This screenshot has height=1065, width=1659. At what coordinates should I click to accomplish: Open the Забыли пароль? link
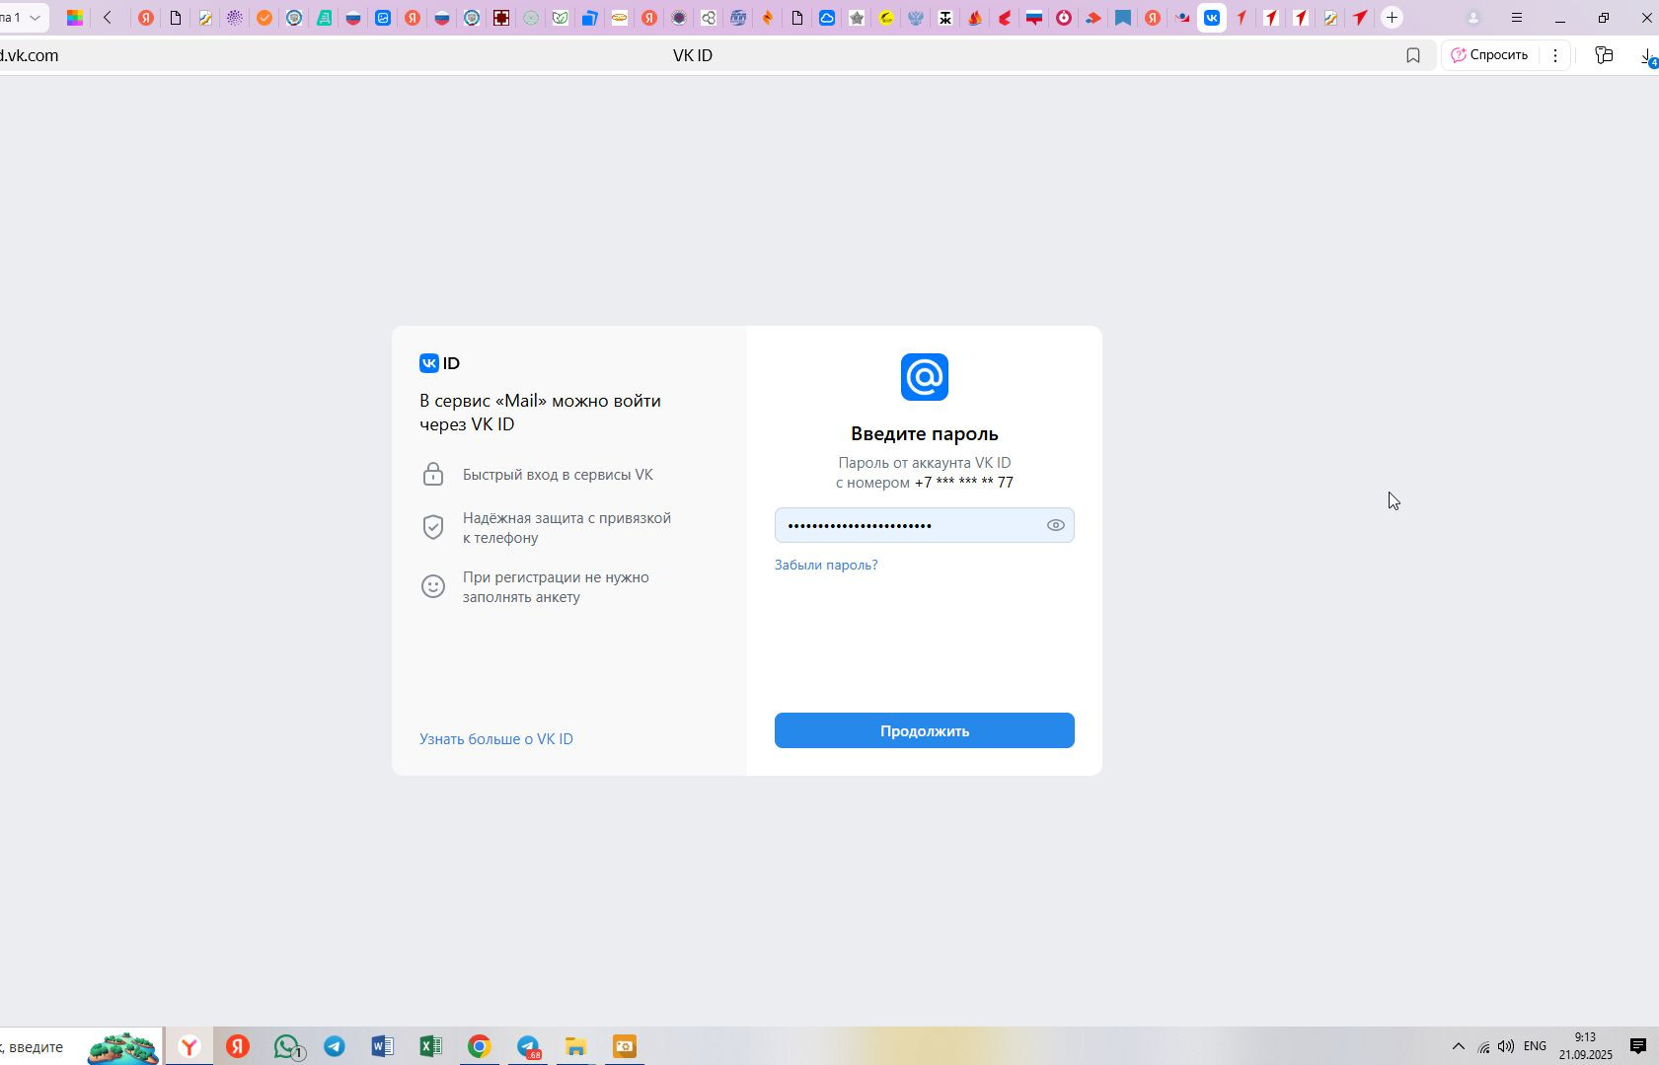[826, 565]
